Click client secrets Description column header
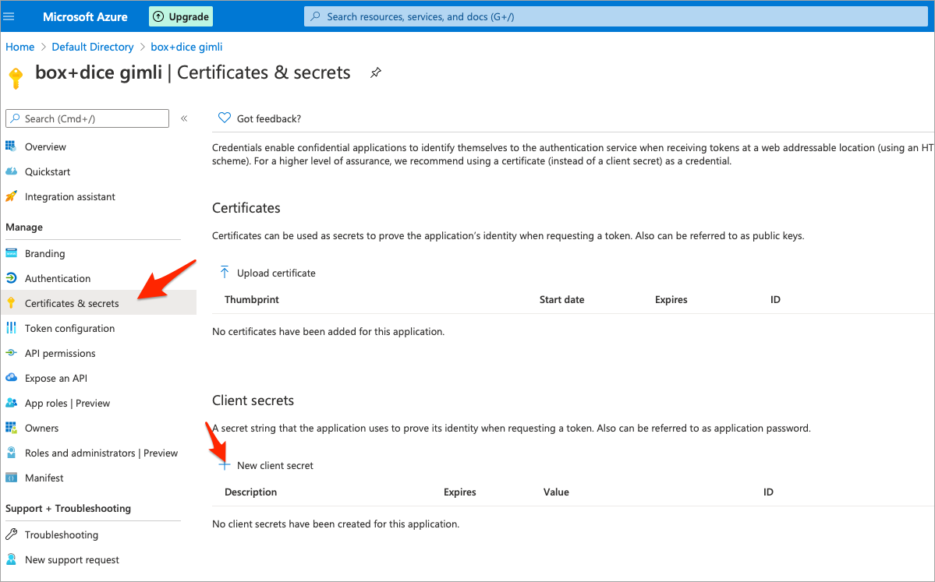Image resolution: width=935 pixels, height=582 pixels. point(250,492)
